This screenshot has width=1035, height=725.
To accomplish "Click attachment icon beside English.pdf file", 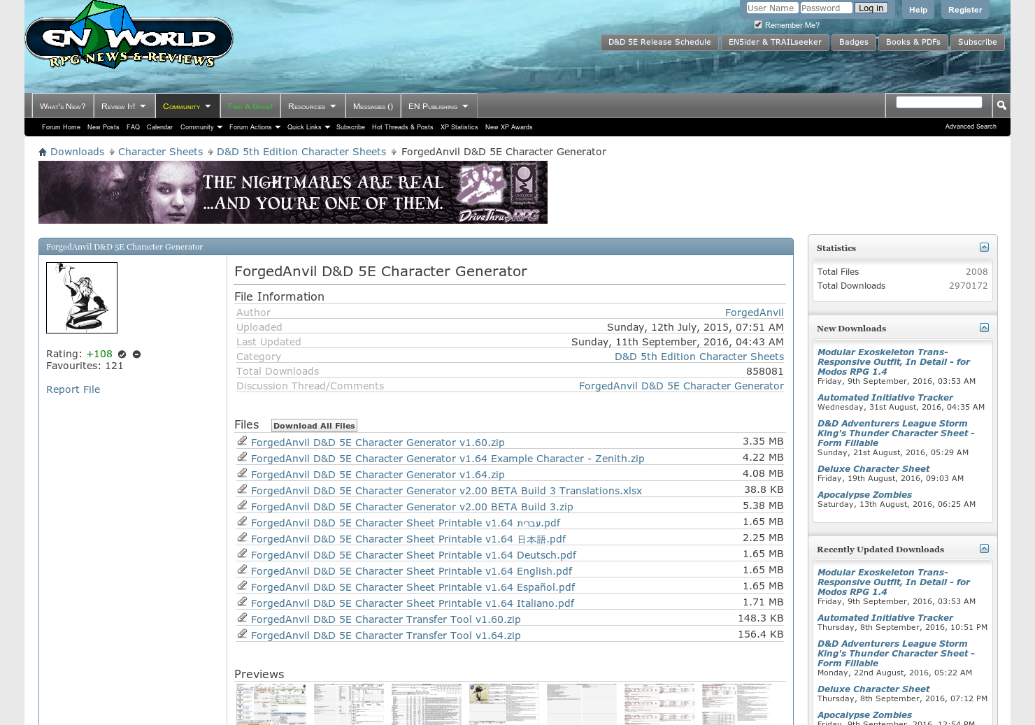I will click(x=242, y=570).
